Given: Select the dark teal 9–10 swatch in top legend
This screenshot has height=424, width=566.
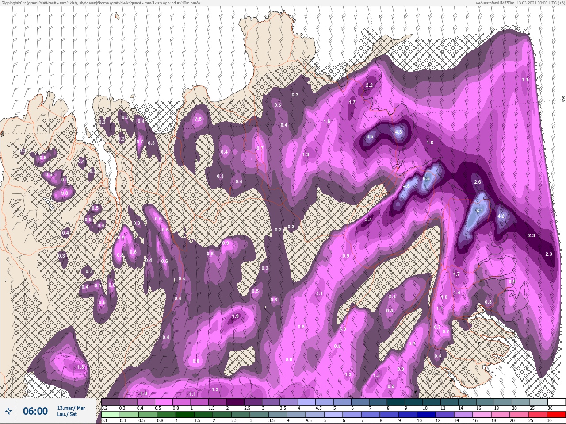Looking at the screenshot, I should click(x=413, y=401).
